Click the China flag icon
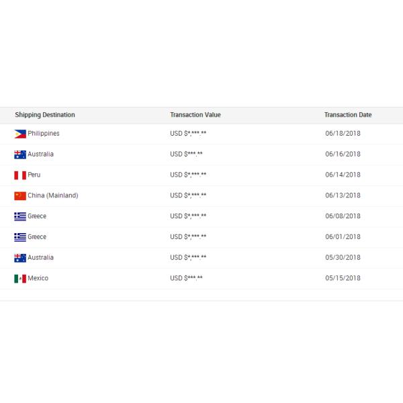The image size is (403, 403). 20,196
